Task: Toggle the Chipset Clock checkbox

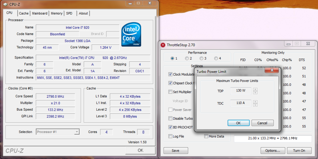Action: point(171,83)
